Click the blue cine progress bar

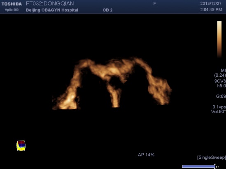coord(198,167)
